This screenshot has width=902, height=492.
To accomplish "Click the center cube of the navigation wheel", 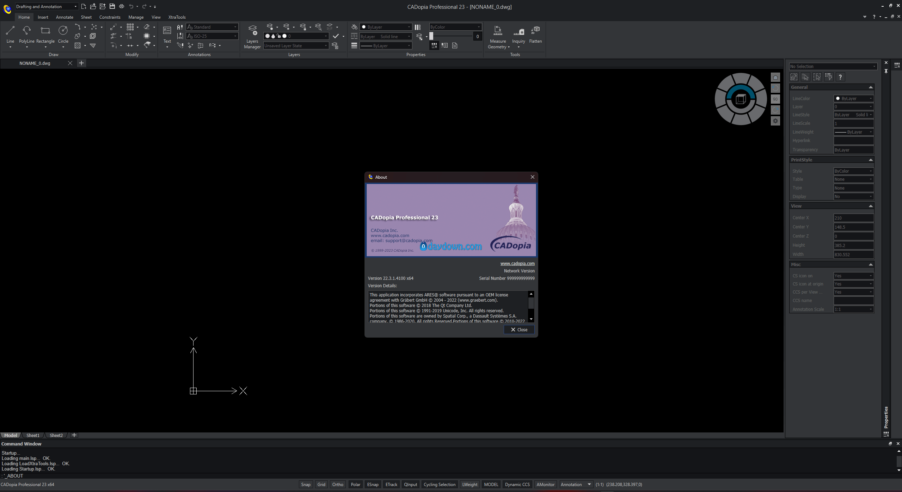I will 741,99.
